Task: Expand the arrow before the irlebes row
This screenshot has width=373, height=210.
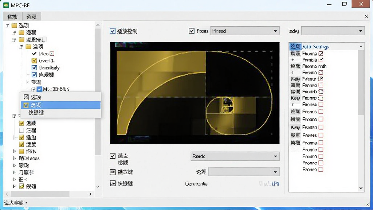Action: (15, 158)
